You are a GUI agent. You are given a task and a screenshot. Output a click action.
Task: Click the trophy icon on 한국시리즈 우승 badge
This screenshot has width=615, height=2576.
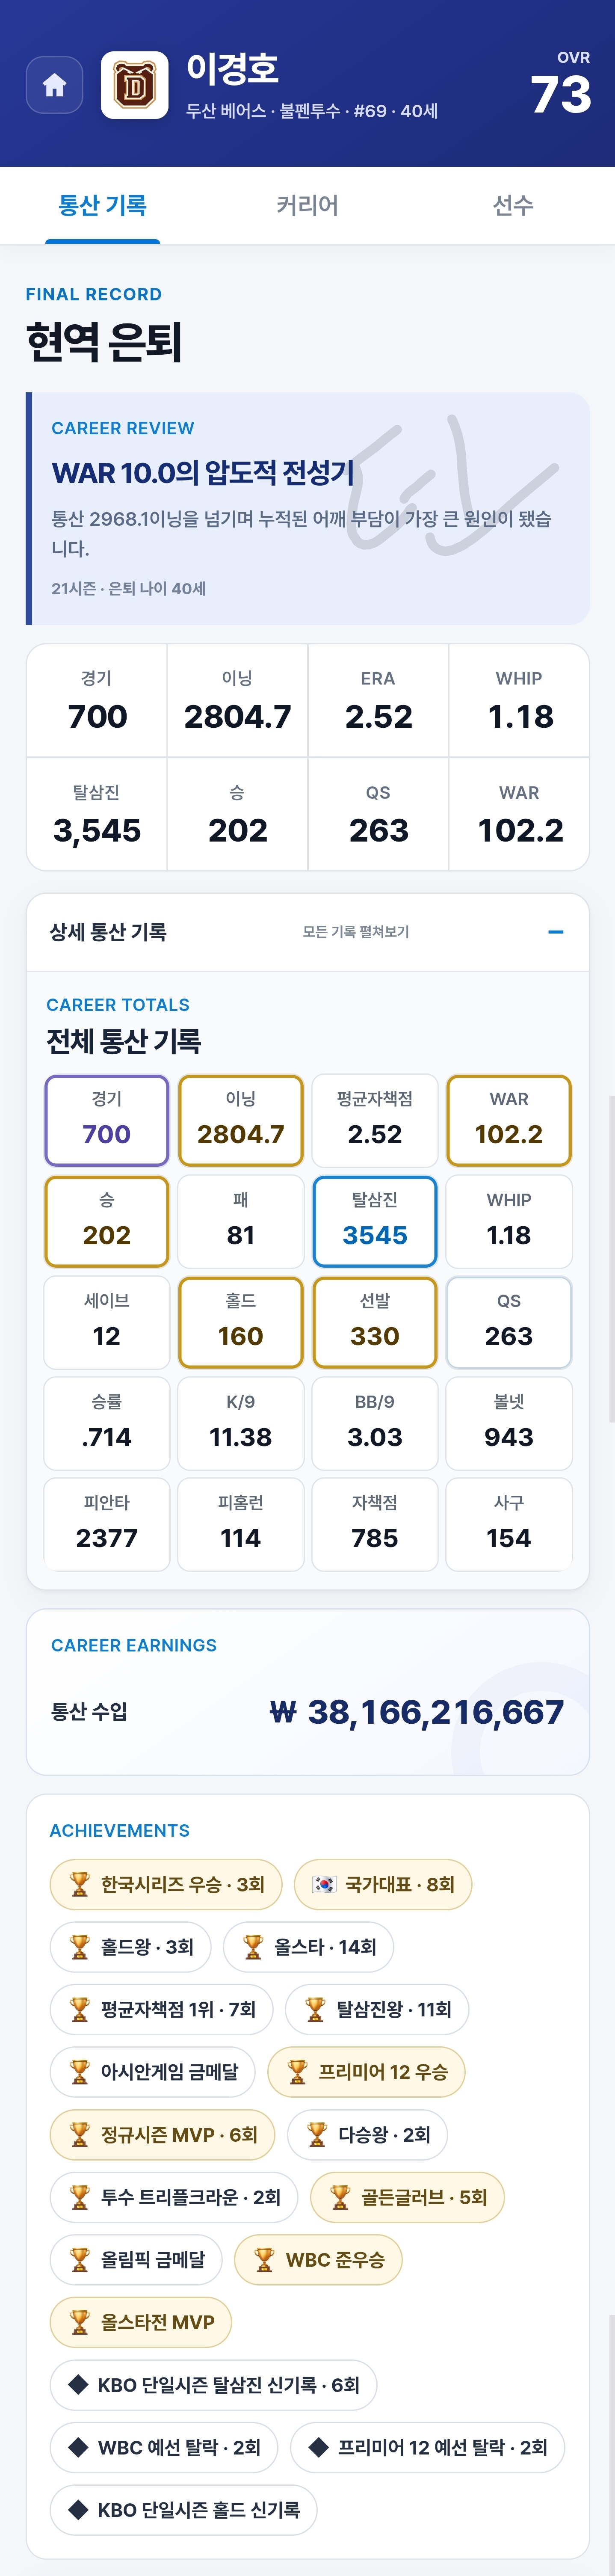pos(80,1884)
